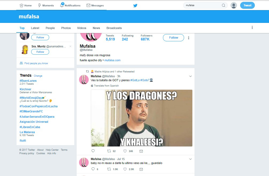
Task: Click #Gots7 hashtag
Action: pyautogui.click(x=145, y=80)
